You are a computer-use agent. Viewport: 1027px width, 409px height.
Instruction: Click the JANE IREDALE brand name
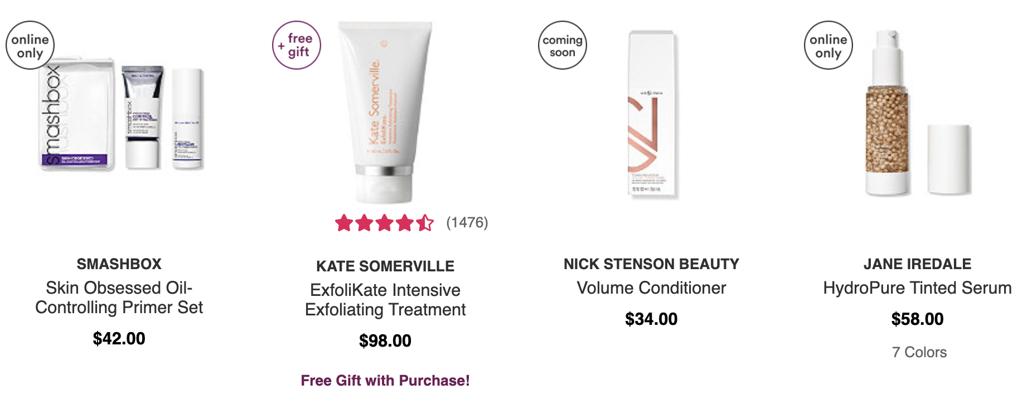(917, 264)
